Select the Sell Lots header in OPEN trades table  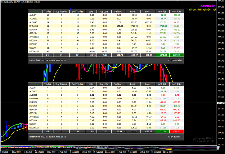[118, 84]
